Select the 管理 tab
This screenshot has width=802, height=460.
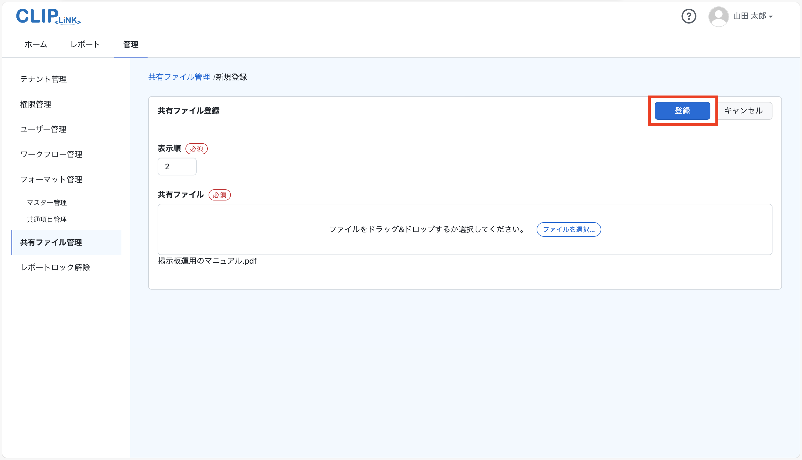coord(130,44)
